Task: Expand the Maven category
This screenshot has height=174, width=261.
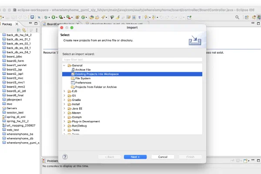Action: [x=64, y=113]
